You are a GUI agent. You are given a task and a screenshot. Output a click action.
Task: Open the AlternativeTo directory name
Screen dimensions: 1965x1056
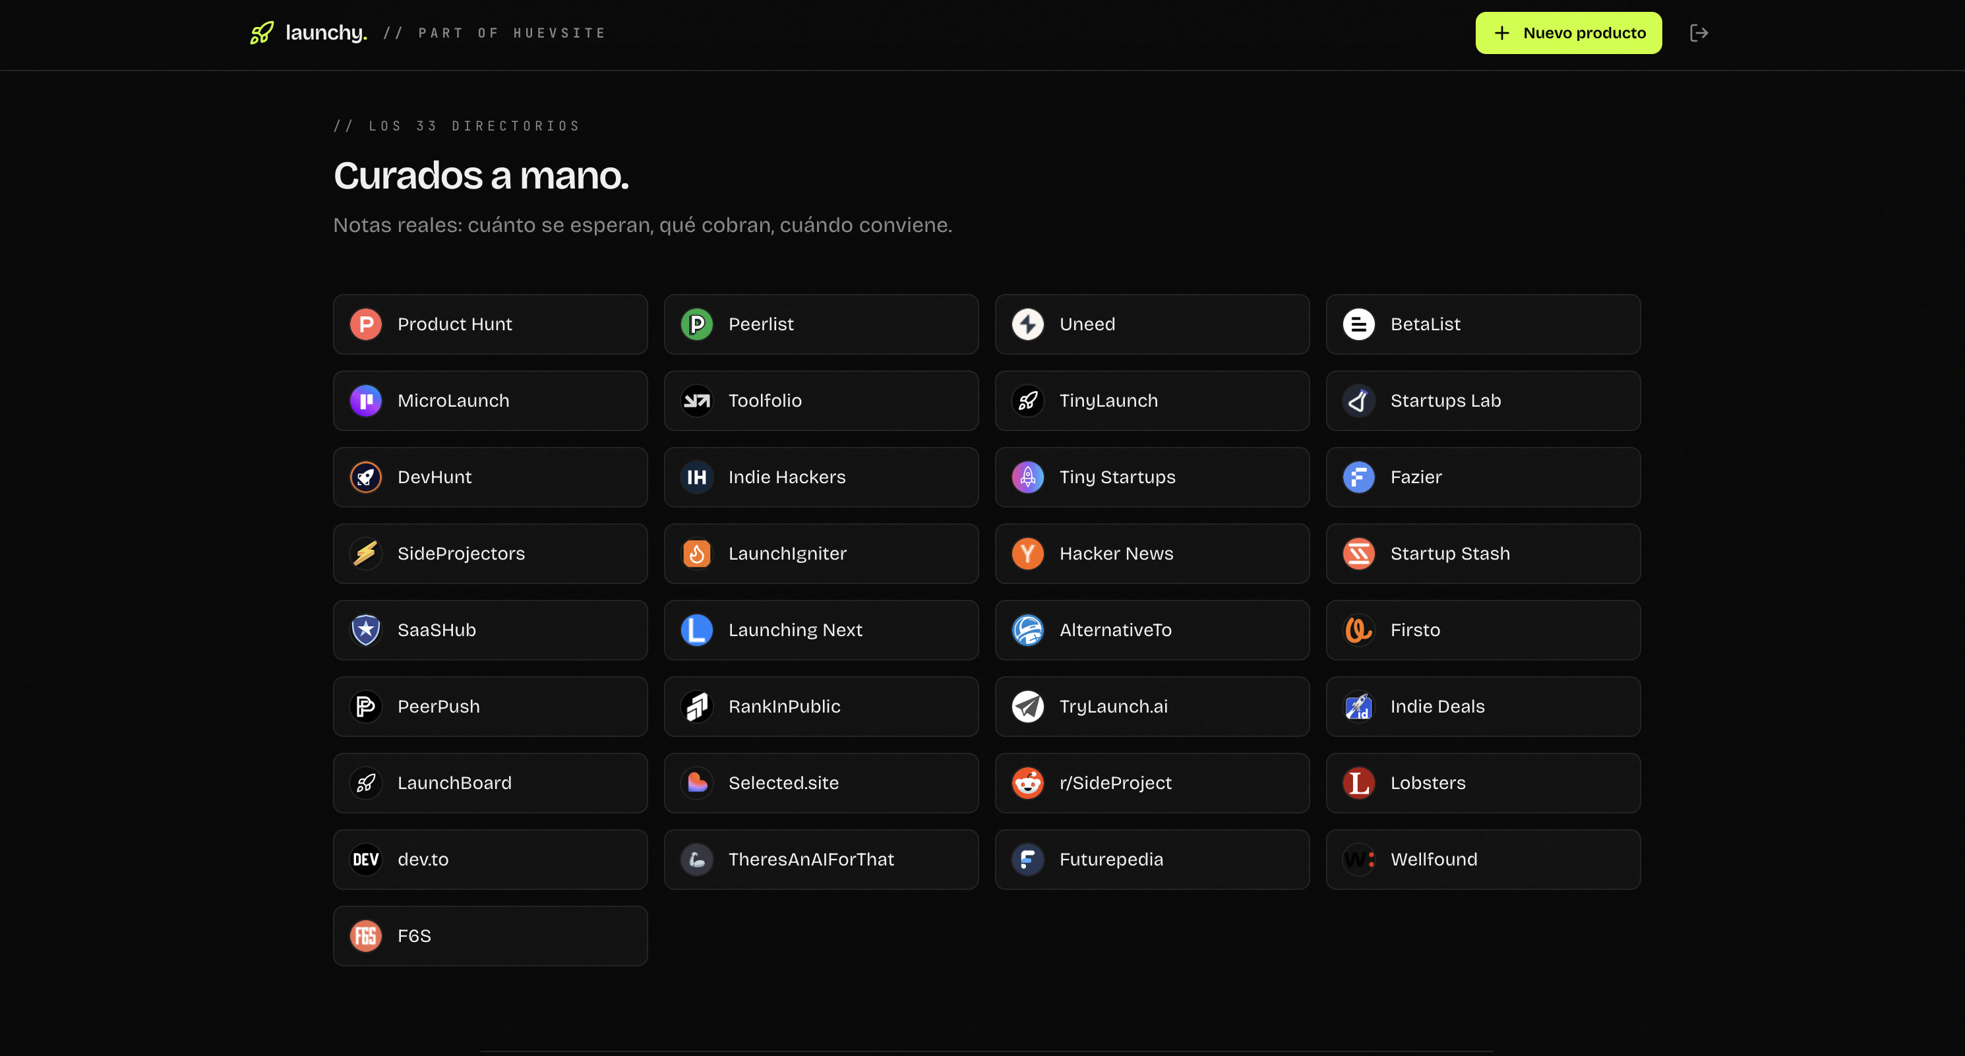point(1116,630)
